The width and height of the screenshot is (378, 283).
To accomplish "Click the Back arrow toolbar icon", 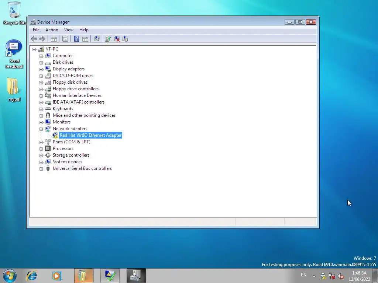I will (x=34, y=39).
